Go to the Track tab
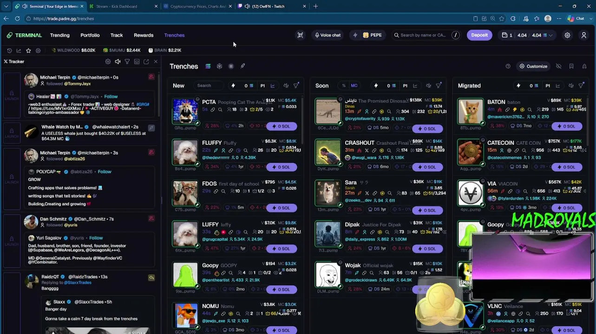This screenshot has height=334, width=596. [x=117, y=35]
